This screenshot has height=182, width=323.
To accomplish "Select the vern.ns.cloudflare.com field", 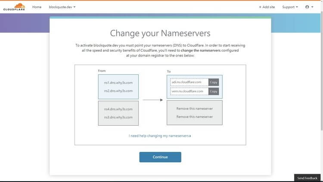I will tap(189, 91).
